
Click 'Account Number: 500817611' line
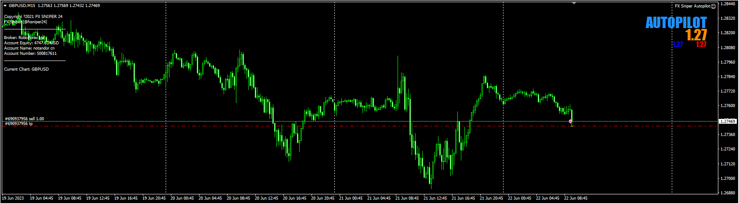pos(30,54)
